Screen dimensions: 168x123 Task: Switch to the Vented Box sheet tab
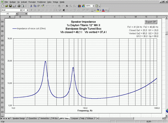tap(45, 118)
